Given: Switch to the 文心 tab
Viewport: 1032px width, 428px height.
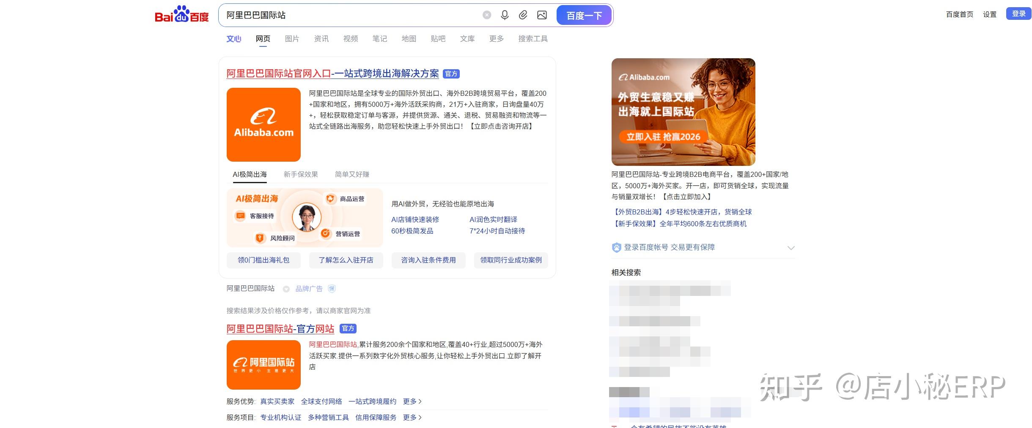Looking at the screenshot, I should 234,39.
